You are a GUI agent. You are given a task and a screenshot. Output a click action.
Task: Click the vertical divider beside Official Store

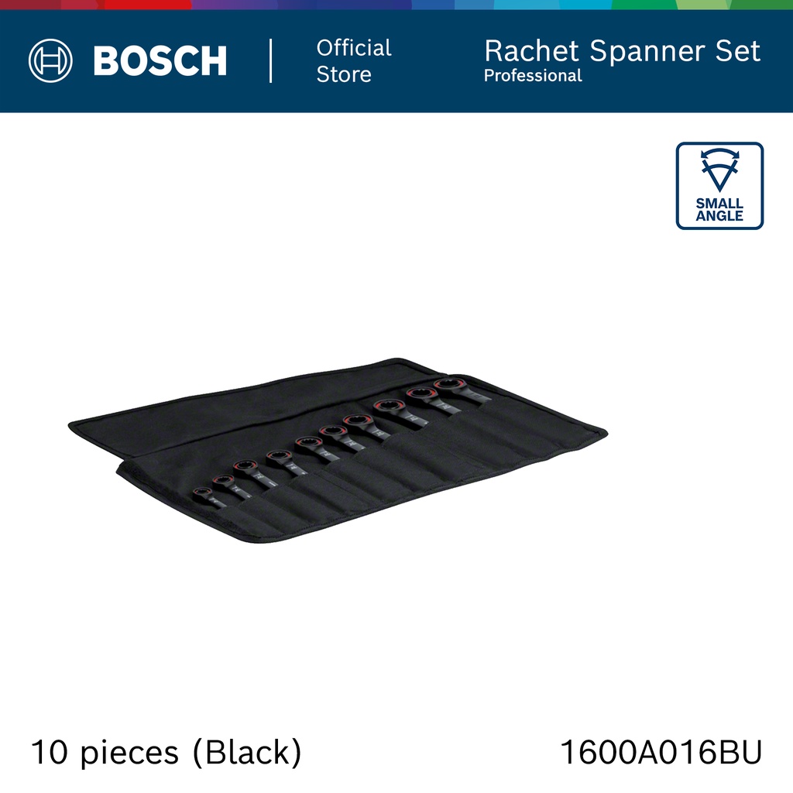tap(271, 60)
